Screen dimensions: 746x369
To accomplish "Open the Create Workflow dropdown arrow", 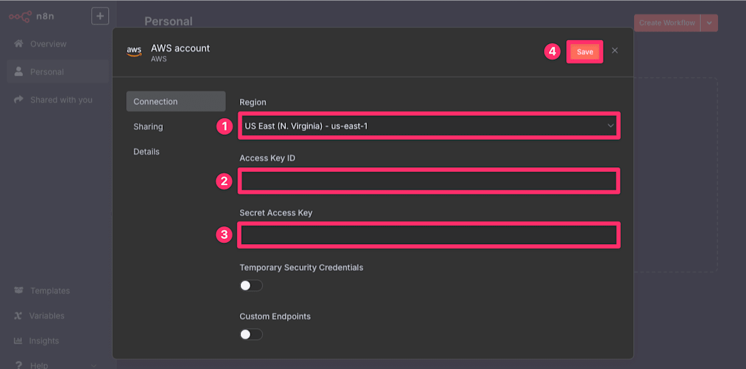I will click(709, 23).
